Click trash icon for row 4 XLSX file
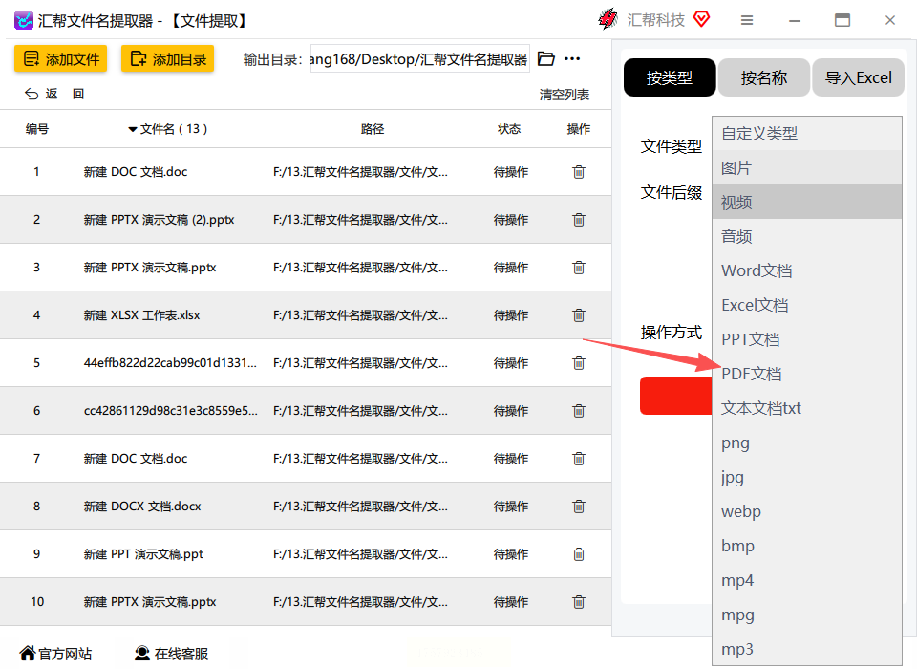 [579, 314]
